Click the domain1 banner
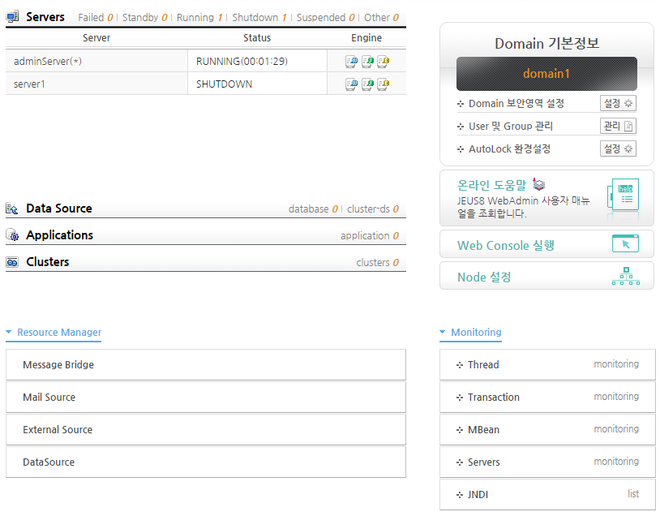This screenshot has width=660, height=516. [546, 74]
